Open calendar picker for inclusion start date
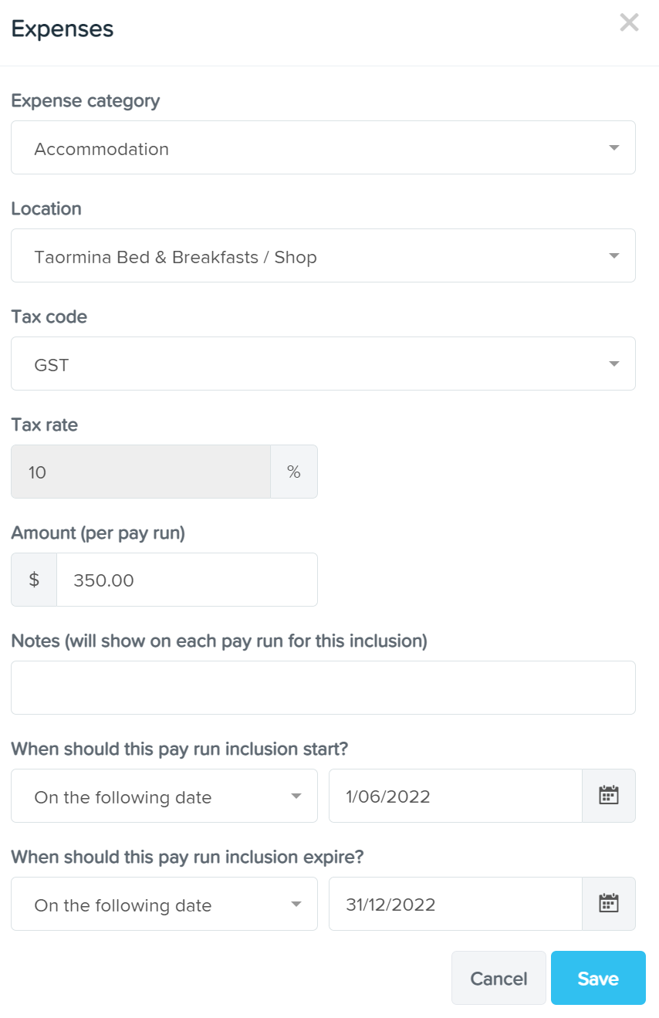This screenshot has height=1018, width=659. point(609,796)
